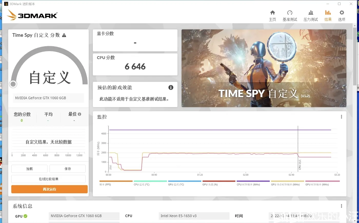
Task: Open the 系统信息 panel three-dot menu
Action: (341, 206)
